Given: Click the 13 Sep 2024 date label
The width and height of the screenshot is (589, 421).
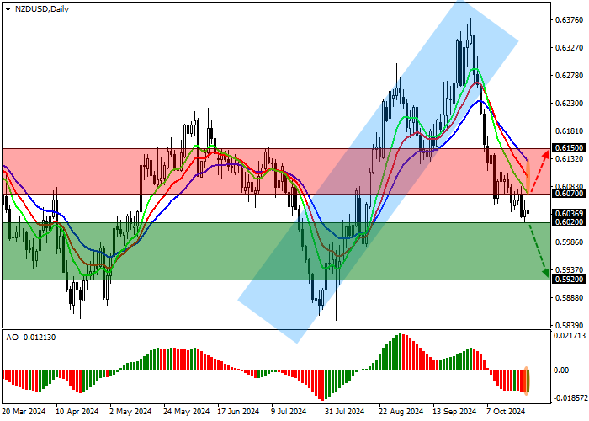Looking at the screenshot, I should coord(454,412).
